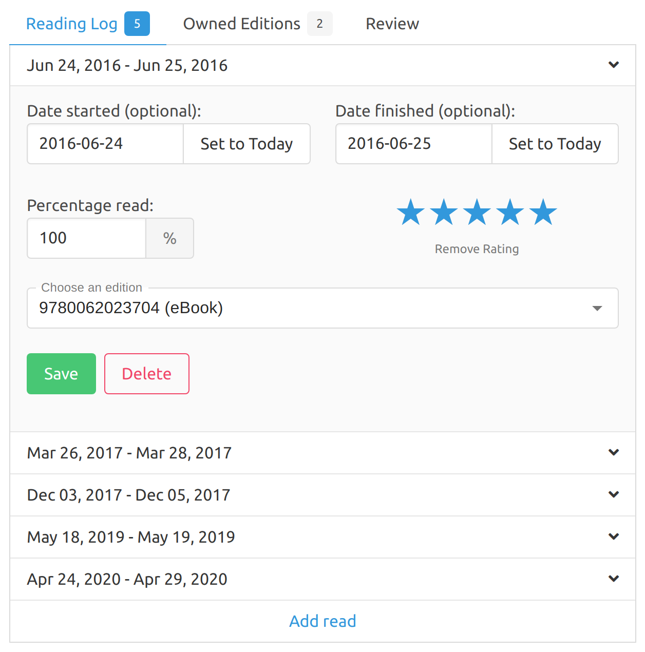Set date finished to today
Viewport: 645px width, 652px height.
(555, 144)
